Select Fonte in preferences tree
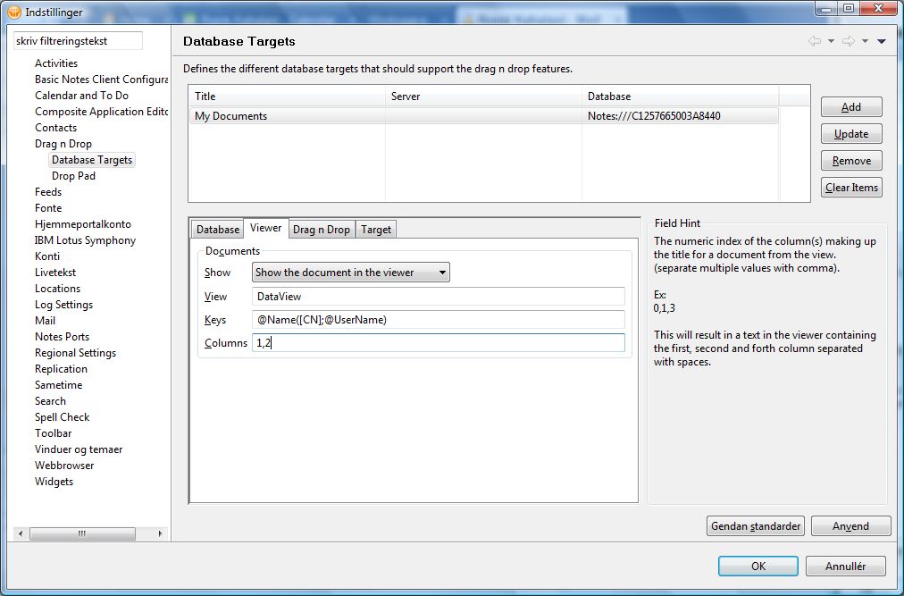Image resolution: width=904 pixels, height=596 pixels. pyautogui.click(x=48, y=207)
